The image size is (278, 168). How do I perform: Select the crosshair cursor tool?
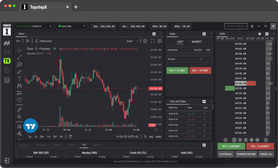(x=19, y=50)
